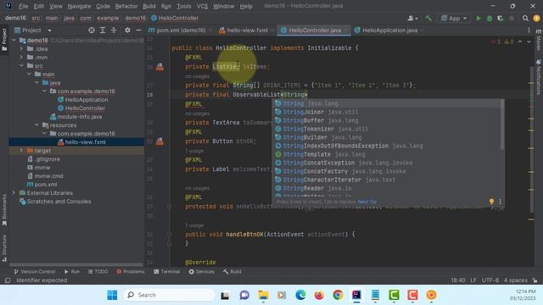The image size is (543, 305).
Task: Open Bookmarks side tool window
Action: click(4, 209)
